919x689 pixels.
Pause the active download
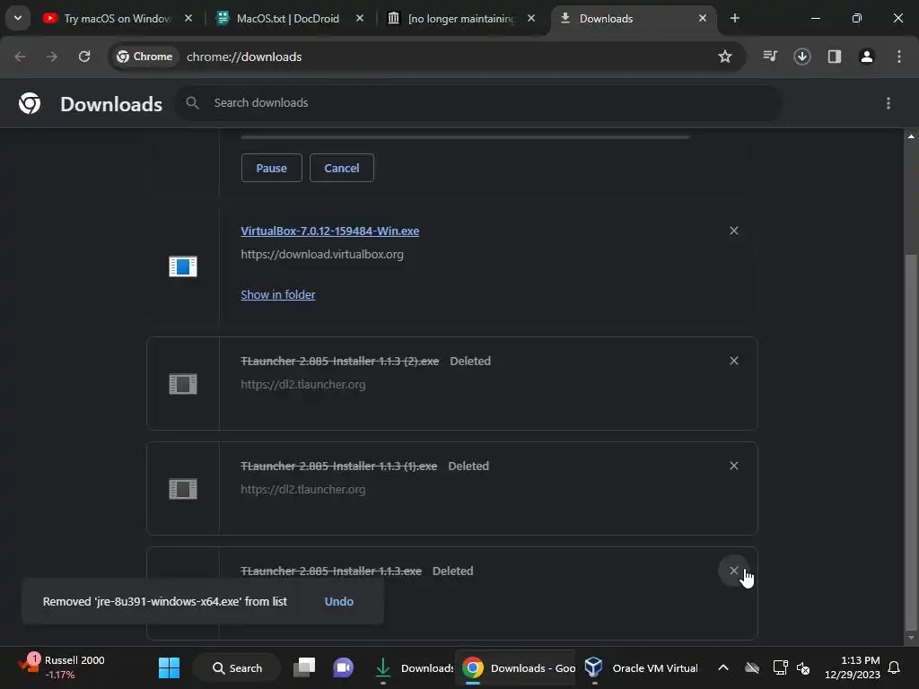[x=271, y=168]
